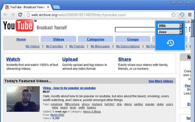Open the Chrome hamburger menu
Viewport: 195px width, 122px height.
pos(190,15)
